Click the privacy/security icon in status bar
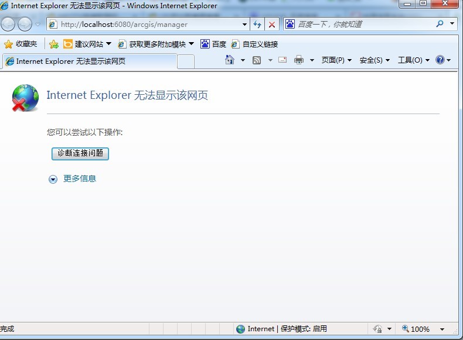463x340 pixels. pyautogui.click(x=377, y=329)
